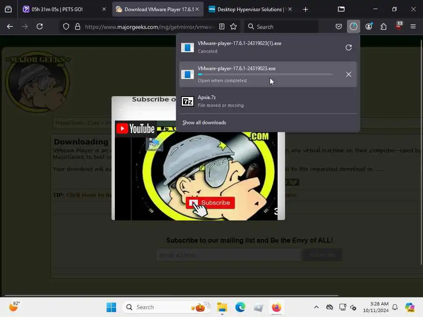Open the Copilot icon in taskbar corner
Screen dimensions: 423x317
coord(410,307)
